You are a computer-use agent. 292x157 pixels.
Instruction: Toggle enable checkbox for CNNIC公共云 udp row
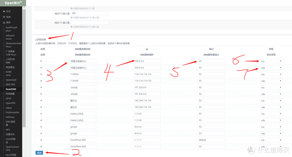click(x=41, y=120)
